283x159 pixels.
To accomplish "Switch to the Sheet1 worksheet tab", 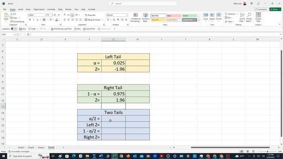I will point(21,148).
